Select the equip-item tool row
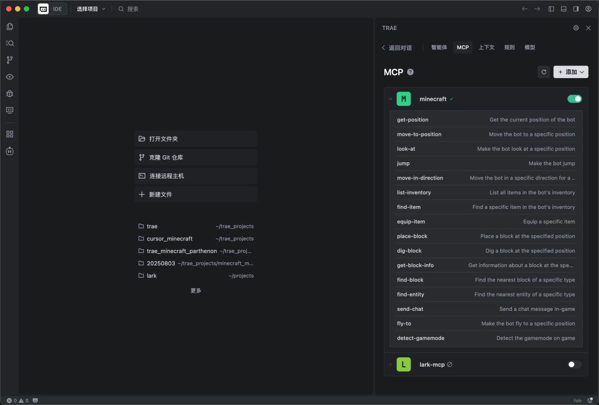The image size is (599, 405). (486, 222)
